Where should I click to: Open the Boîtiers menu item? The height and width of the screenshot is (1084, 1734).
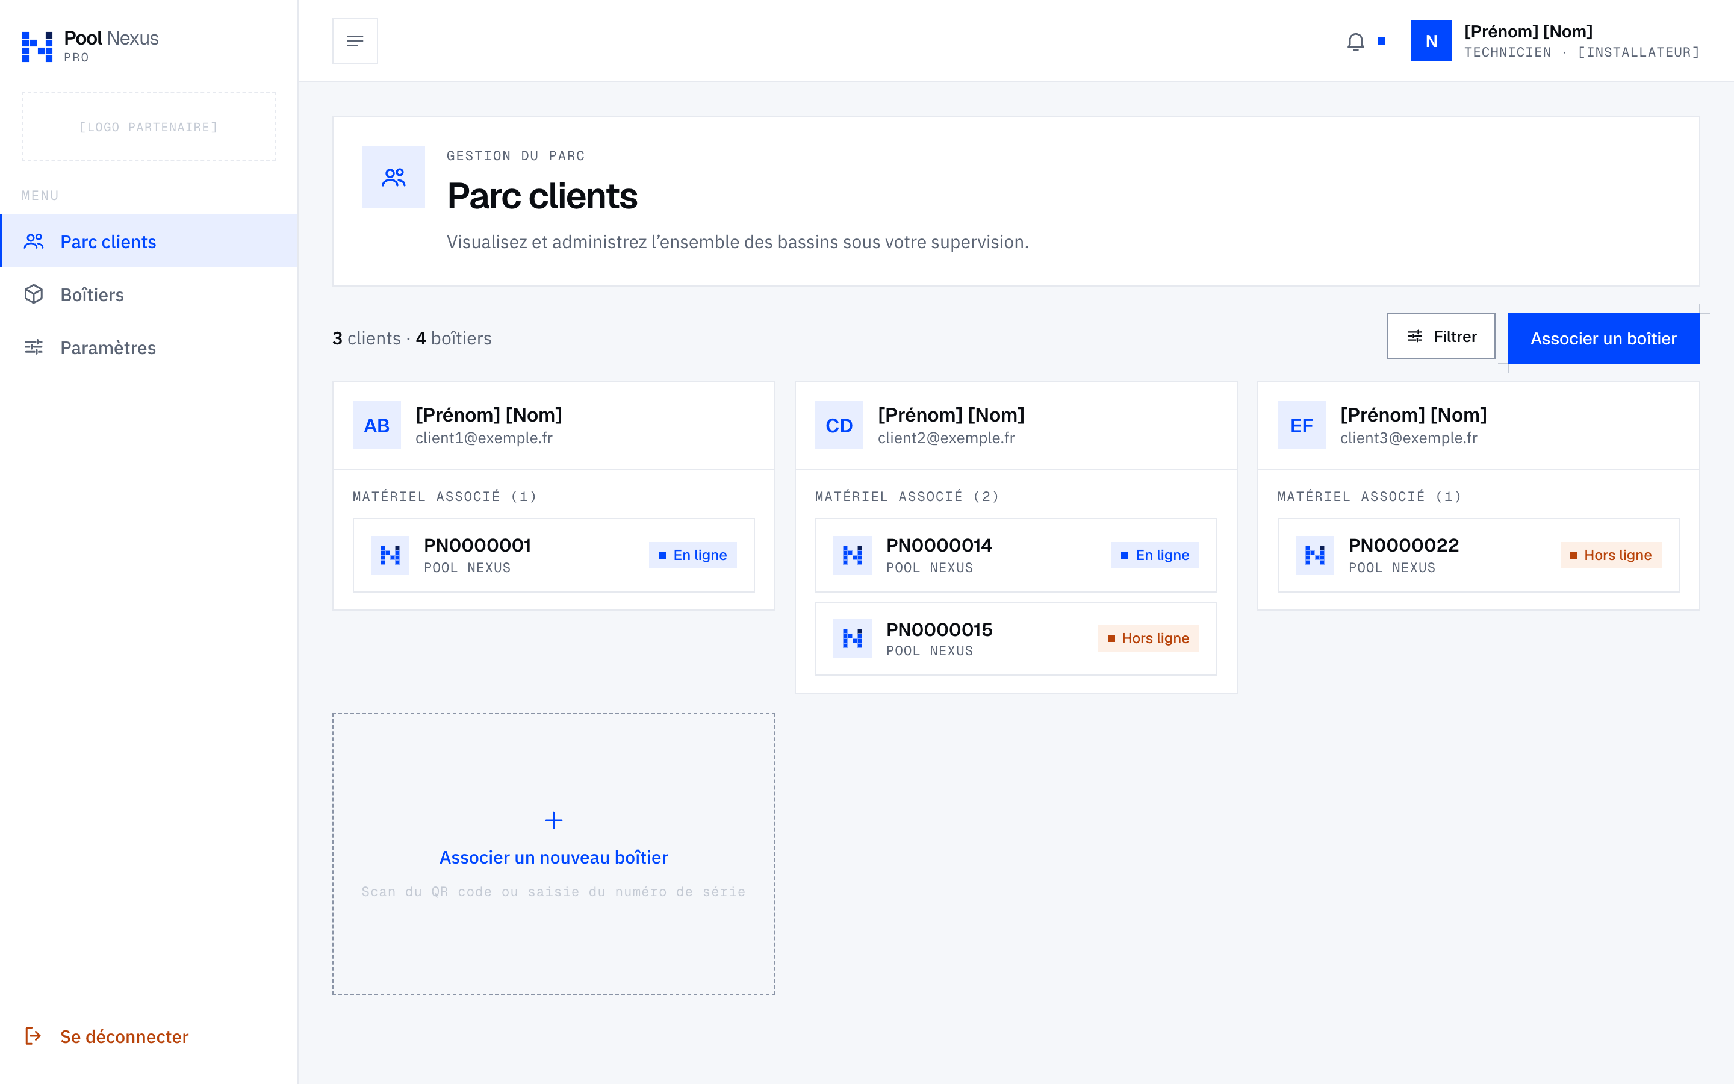pyautogui.click(x=149, y=294)
